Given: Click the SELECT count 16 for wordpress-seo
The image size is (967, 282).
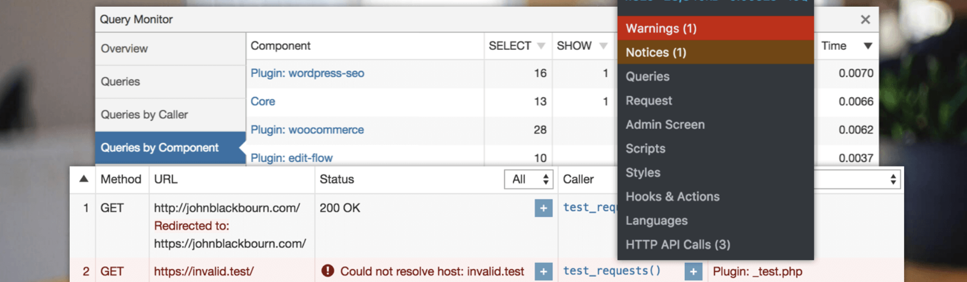Looking at the screenshot, I should pos(540,73).
